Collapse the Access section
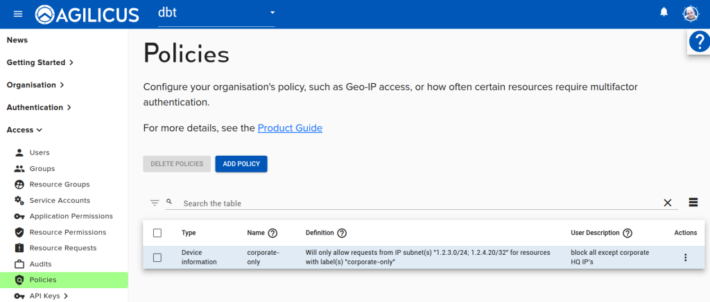 coord(24,130)
